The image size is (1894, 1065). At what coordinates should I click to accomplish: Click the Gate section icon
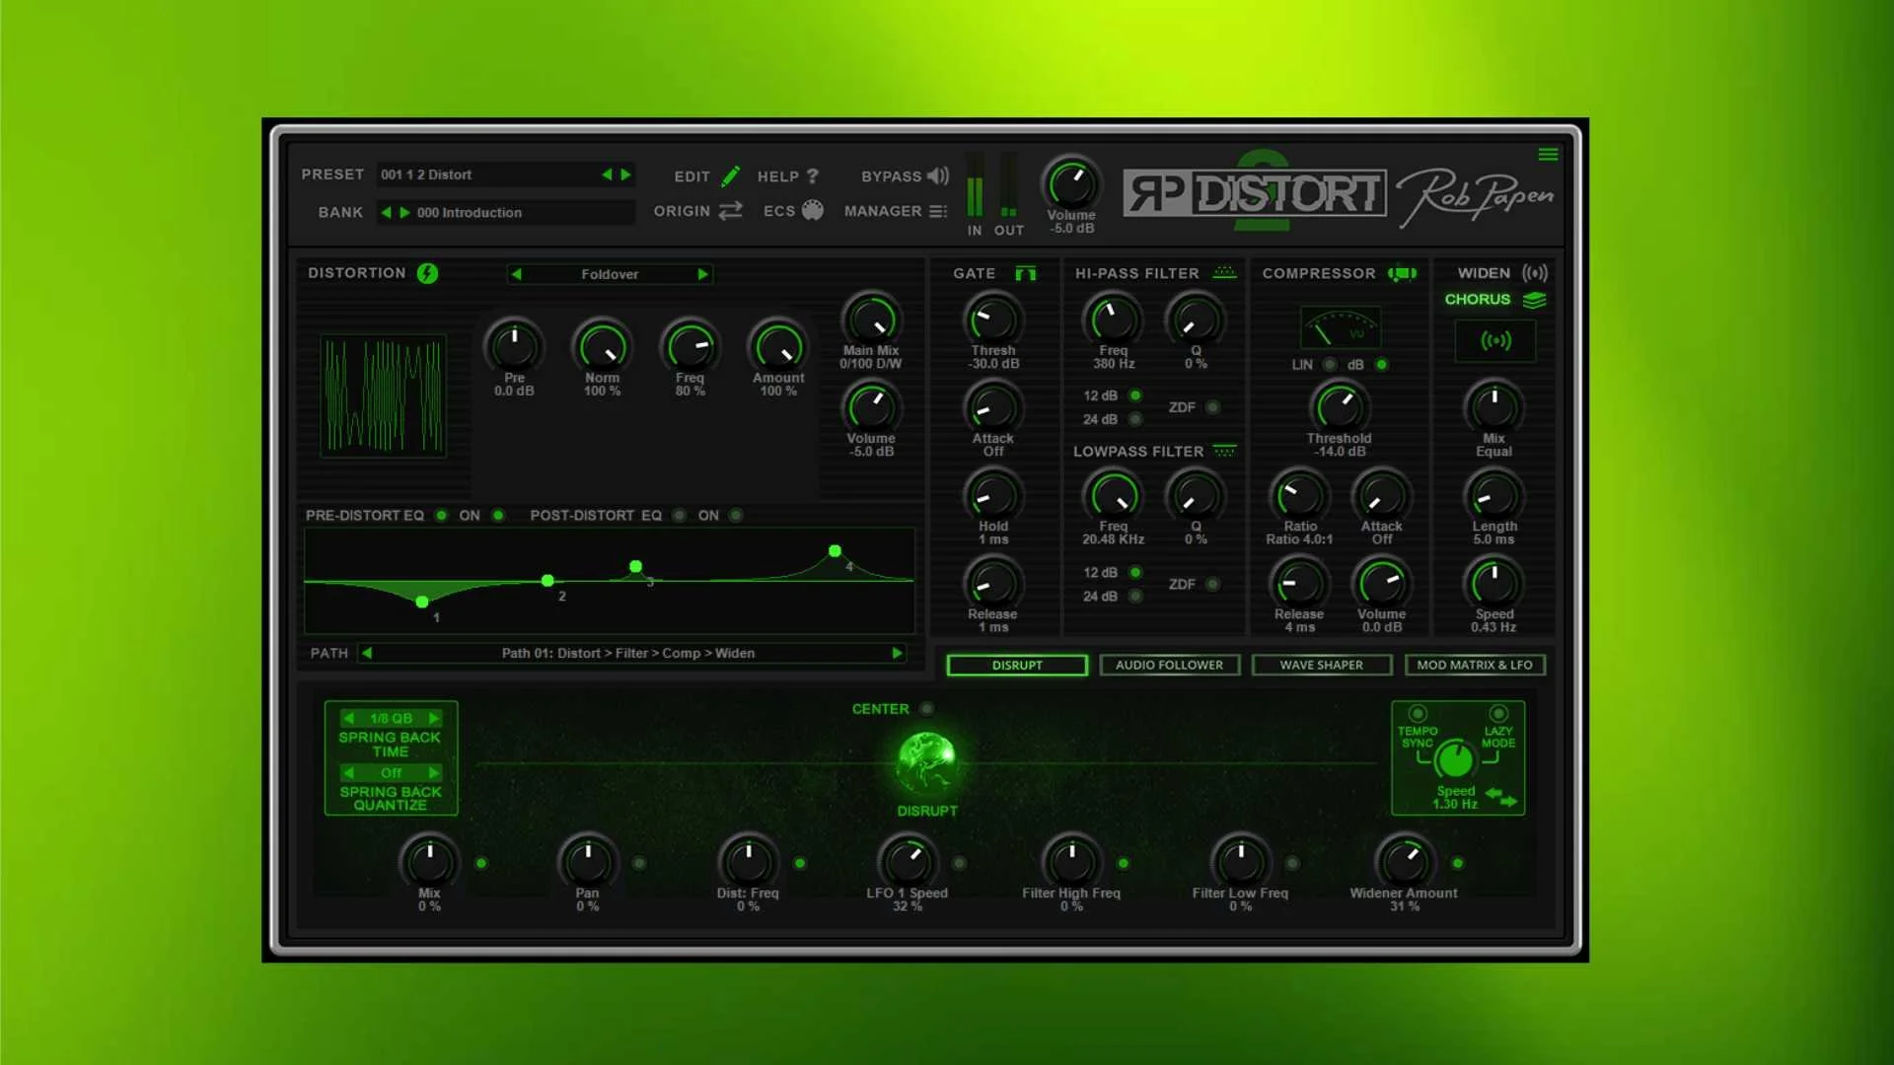(1026, 273)
